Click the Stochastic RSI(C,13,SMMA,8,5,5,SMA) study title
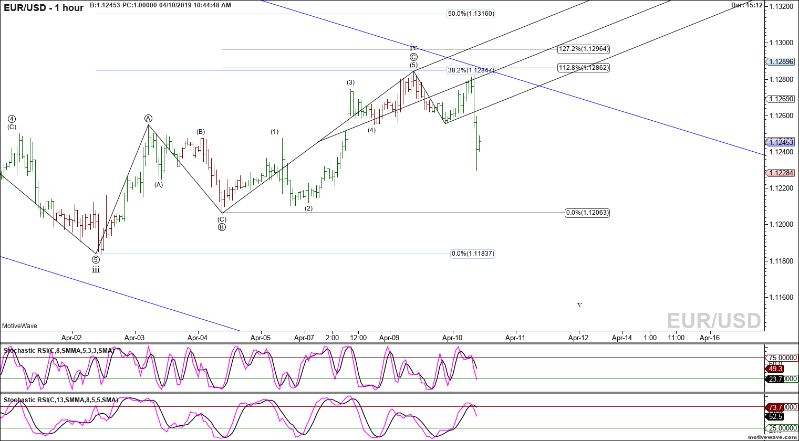The image size is (799, 441). point(60,400)
